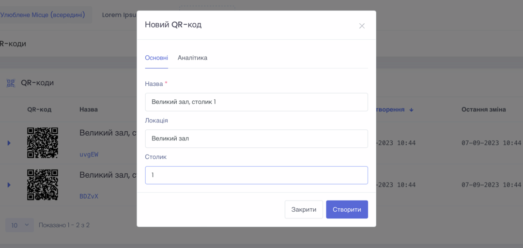Click the Назва column header in table
Image resolution: width=523 pixels, height=248 pixels.
tap(89, 109)
